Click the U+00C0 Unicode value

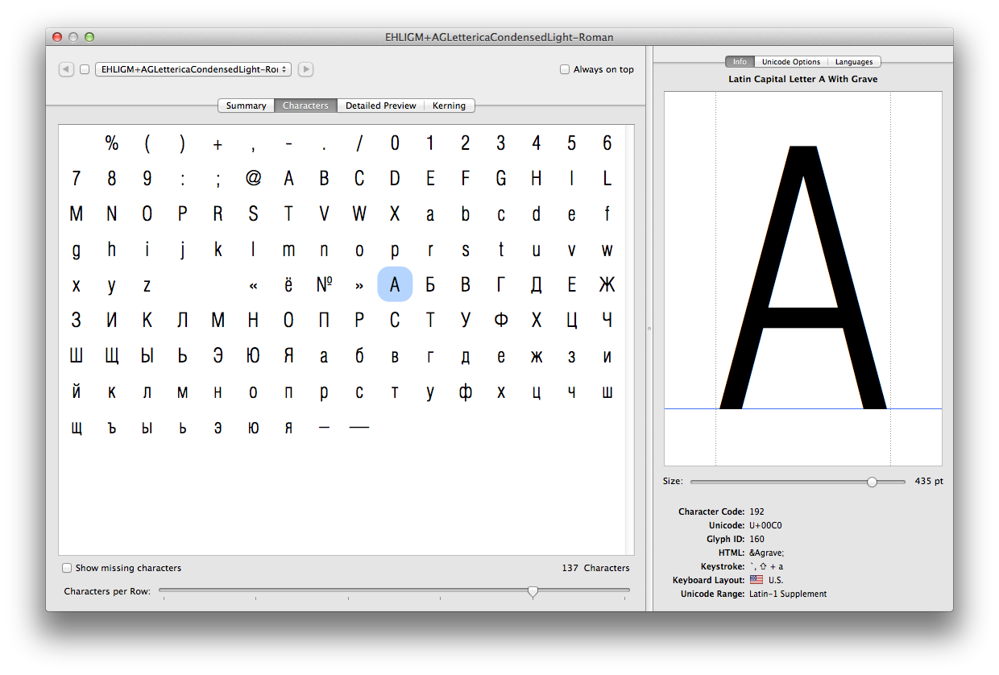pos(765,525)
